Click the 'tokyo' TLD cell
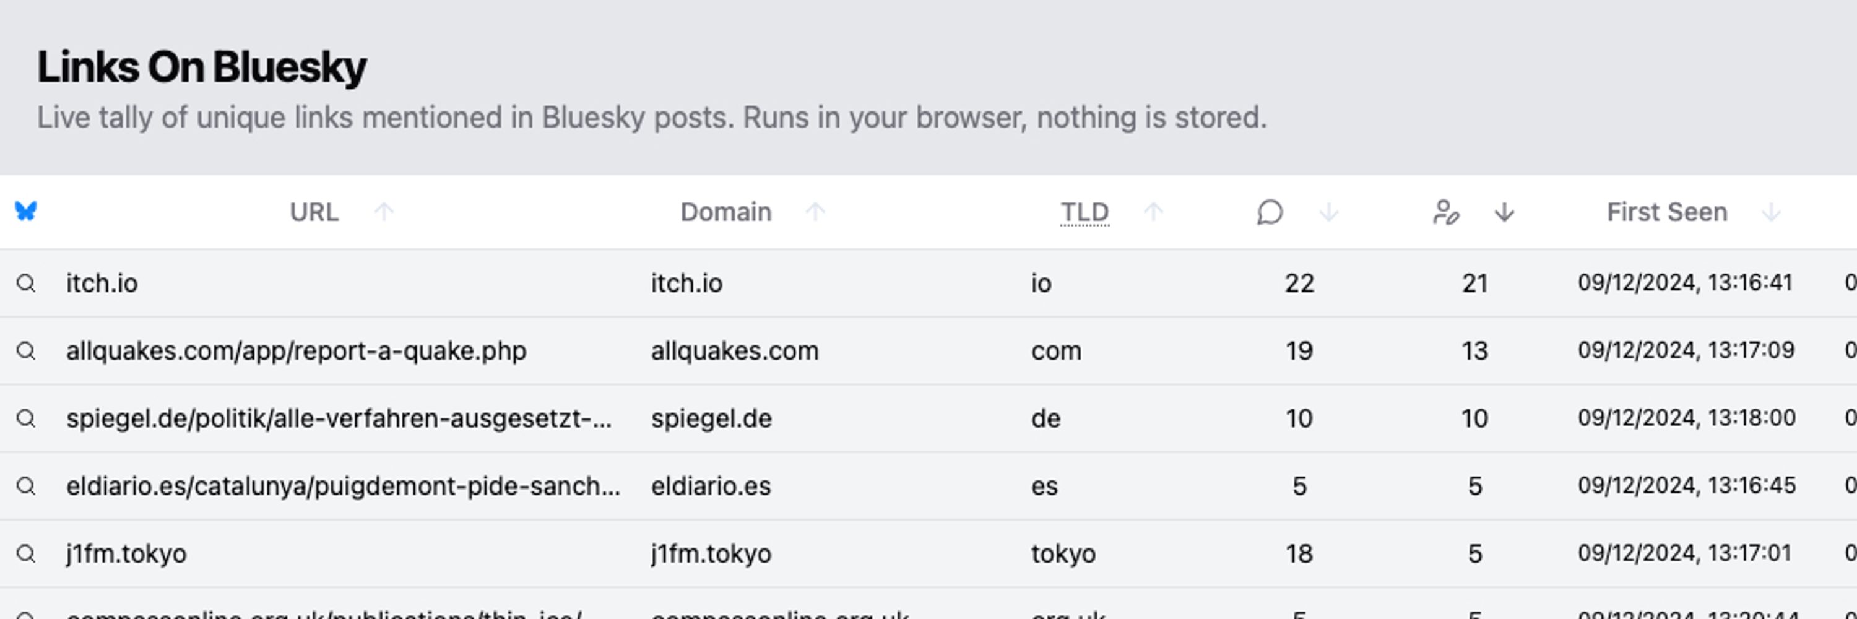The image size is (1857, 619). tap(1063, 553)
